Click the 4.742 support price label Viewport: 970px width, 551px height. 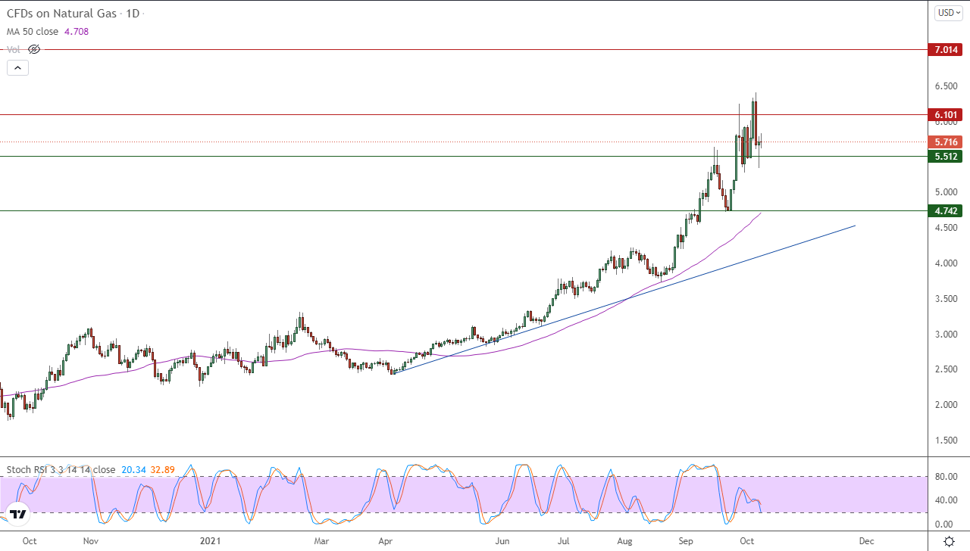945,211
